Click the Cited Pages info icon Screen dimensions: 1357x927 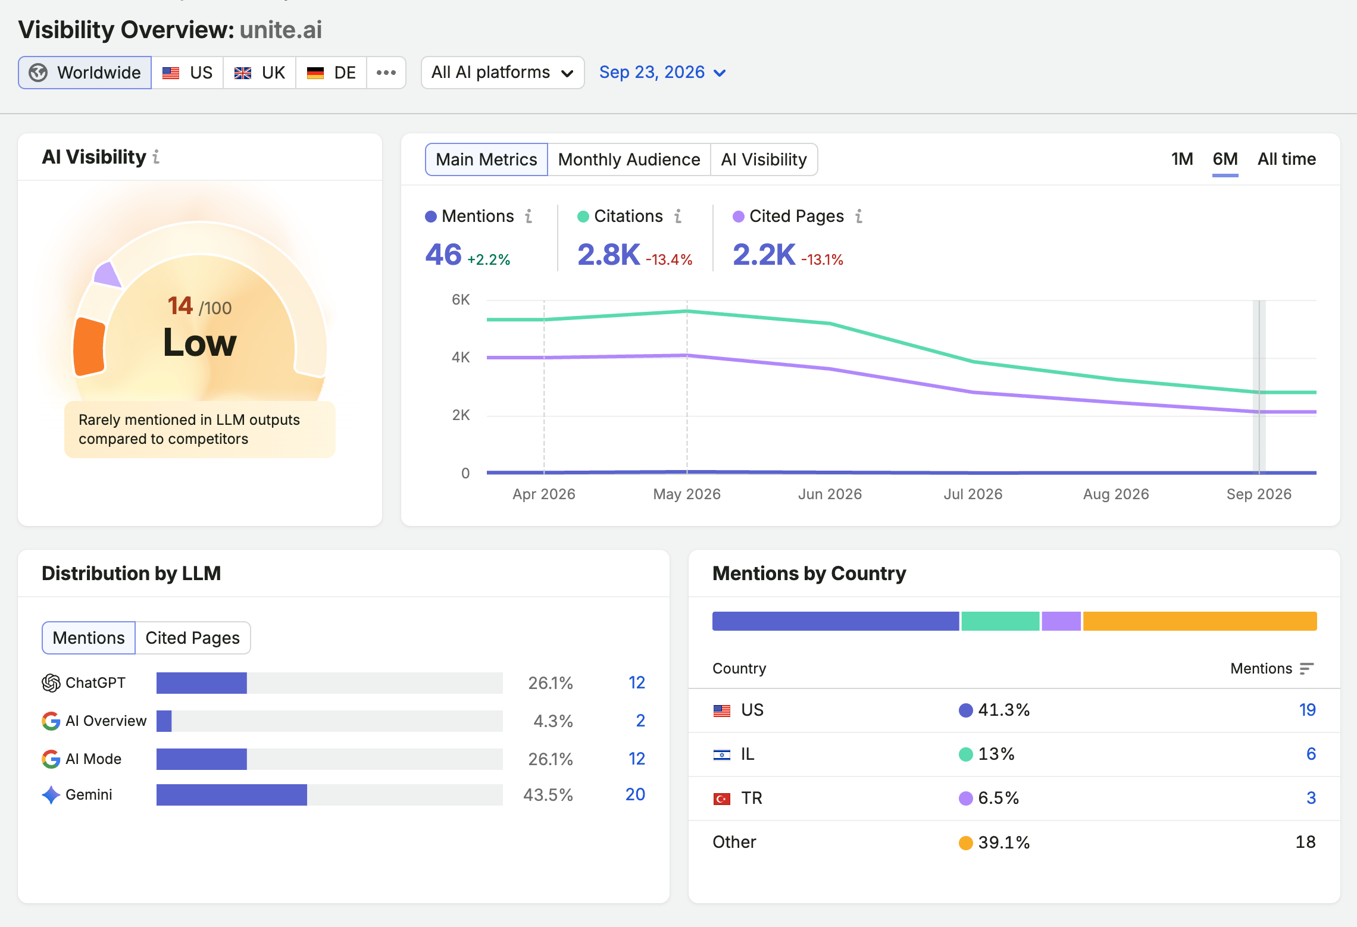click(859, 216)
